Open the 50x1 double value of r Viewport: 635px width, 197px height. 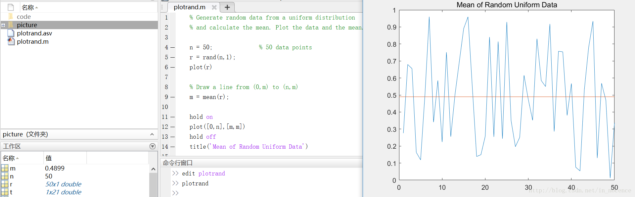(63, 184)
